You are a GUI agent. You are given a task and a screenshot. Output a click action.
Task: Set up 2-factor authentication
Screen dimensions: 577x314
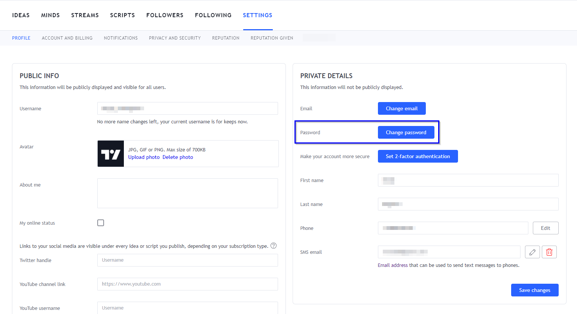point(418,156)
